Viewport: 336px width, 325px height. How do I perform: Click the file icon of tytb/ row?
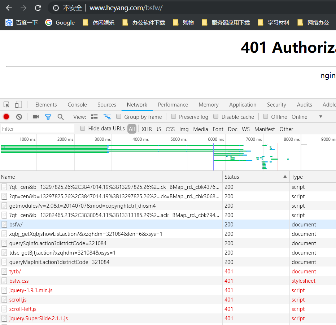(x=4, y=272)
